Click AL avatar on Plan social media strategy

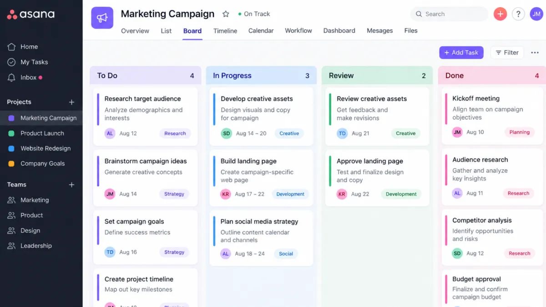[x=226, y=254]
